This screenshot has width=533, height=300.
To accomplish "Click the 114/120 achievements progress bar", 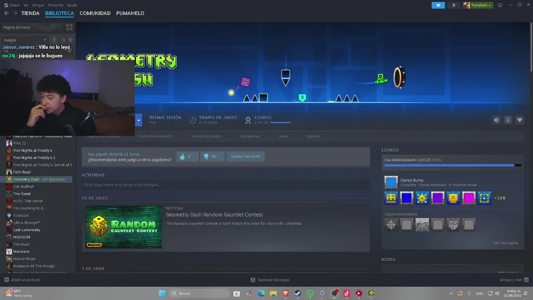I will click(453, 165).
